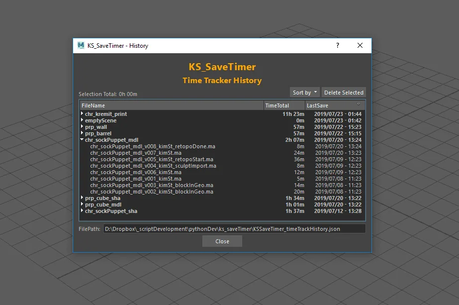Select chr_sockPuppet_mdl_v002_kimSt_blockInGeo.ma entry
Viewport: 459px width, 305px height.
pyautogui.click(x=152, y=192)
